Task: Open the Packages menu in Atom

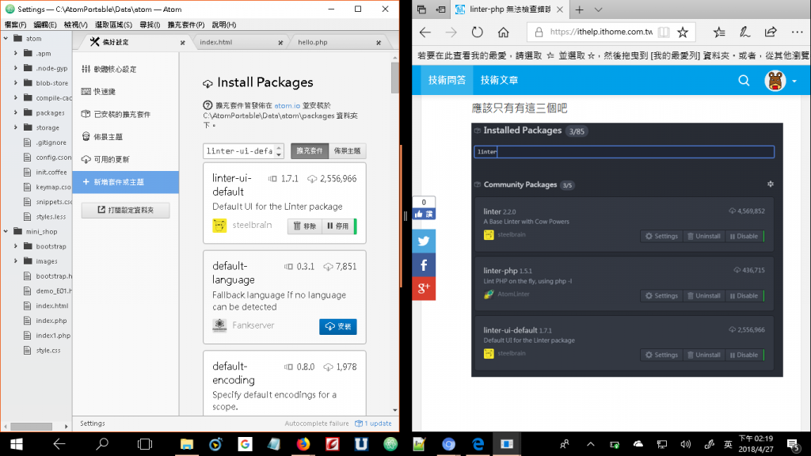Action: pos(185,25)
